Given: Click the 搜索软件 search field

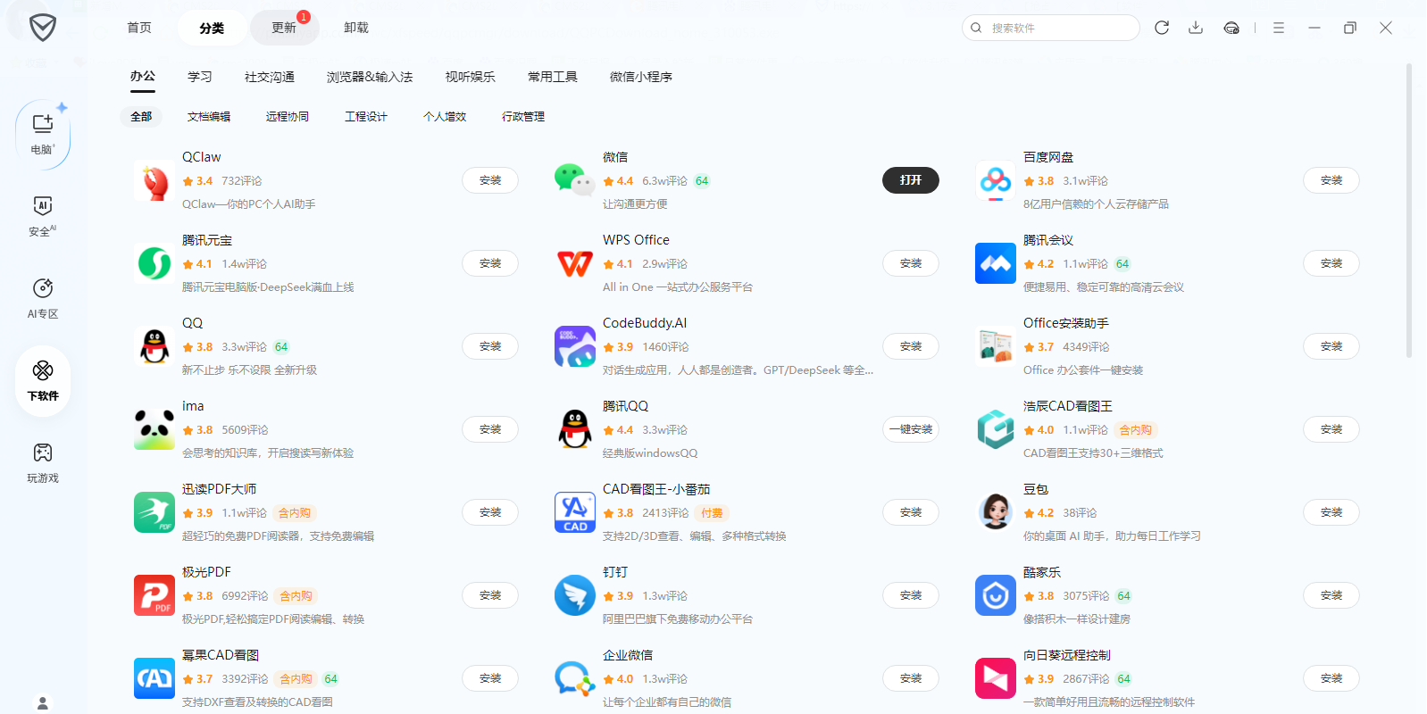Looking at the screenshot, I should [1058, 28].
